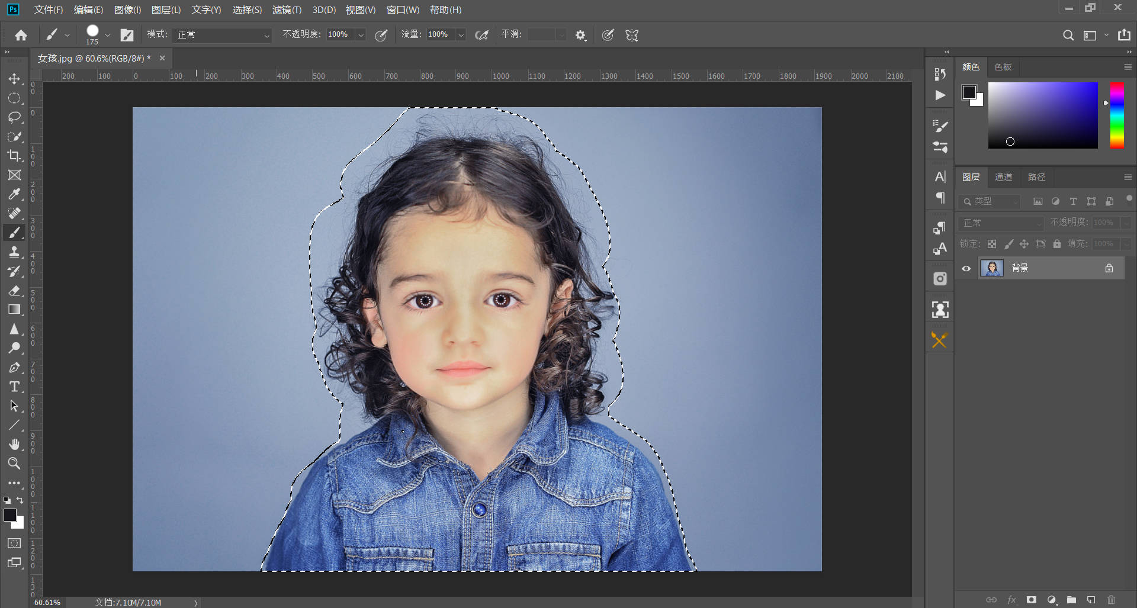This screenshot has width=1137, height=608.
Task: Create a new layer button
Action: point(1091,600)
